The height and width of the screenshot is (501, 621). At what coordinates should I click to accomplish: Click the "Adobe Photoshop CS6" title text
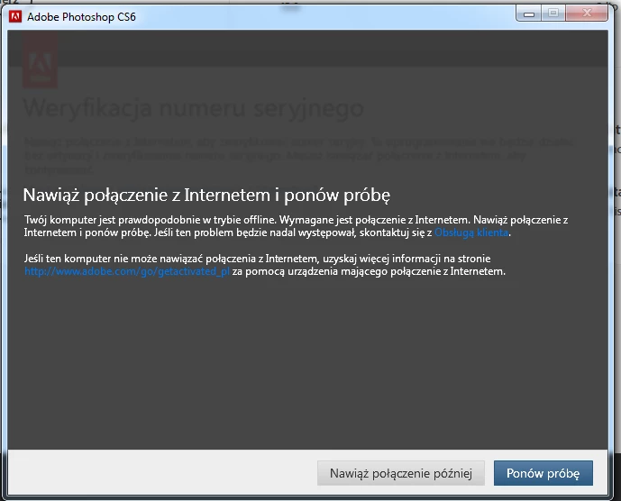(81, 17)
